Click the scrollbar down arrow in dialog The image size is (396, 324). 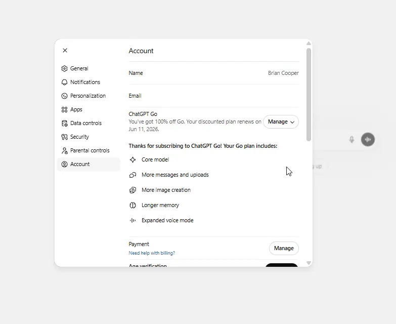pos(309,263)
